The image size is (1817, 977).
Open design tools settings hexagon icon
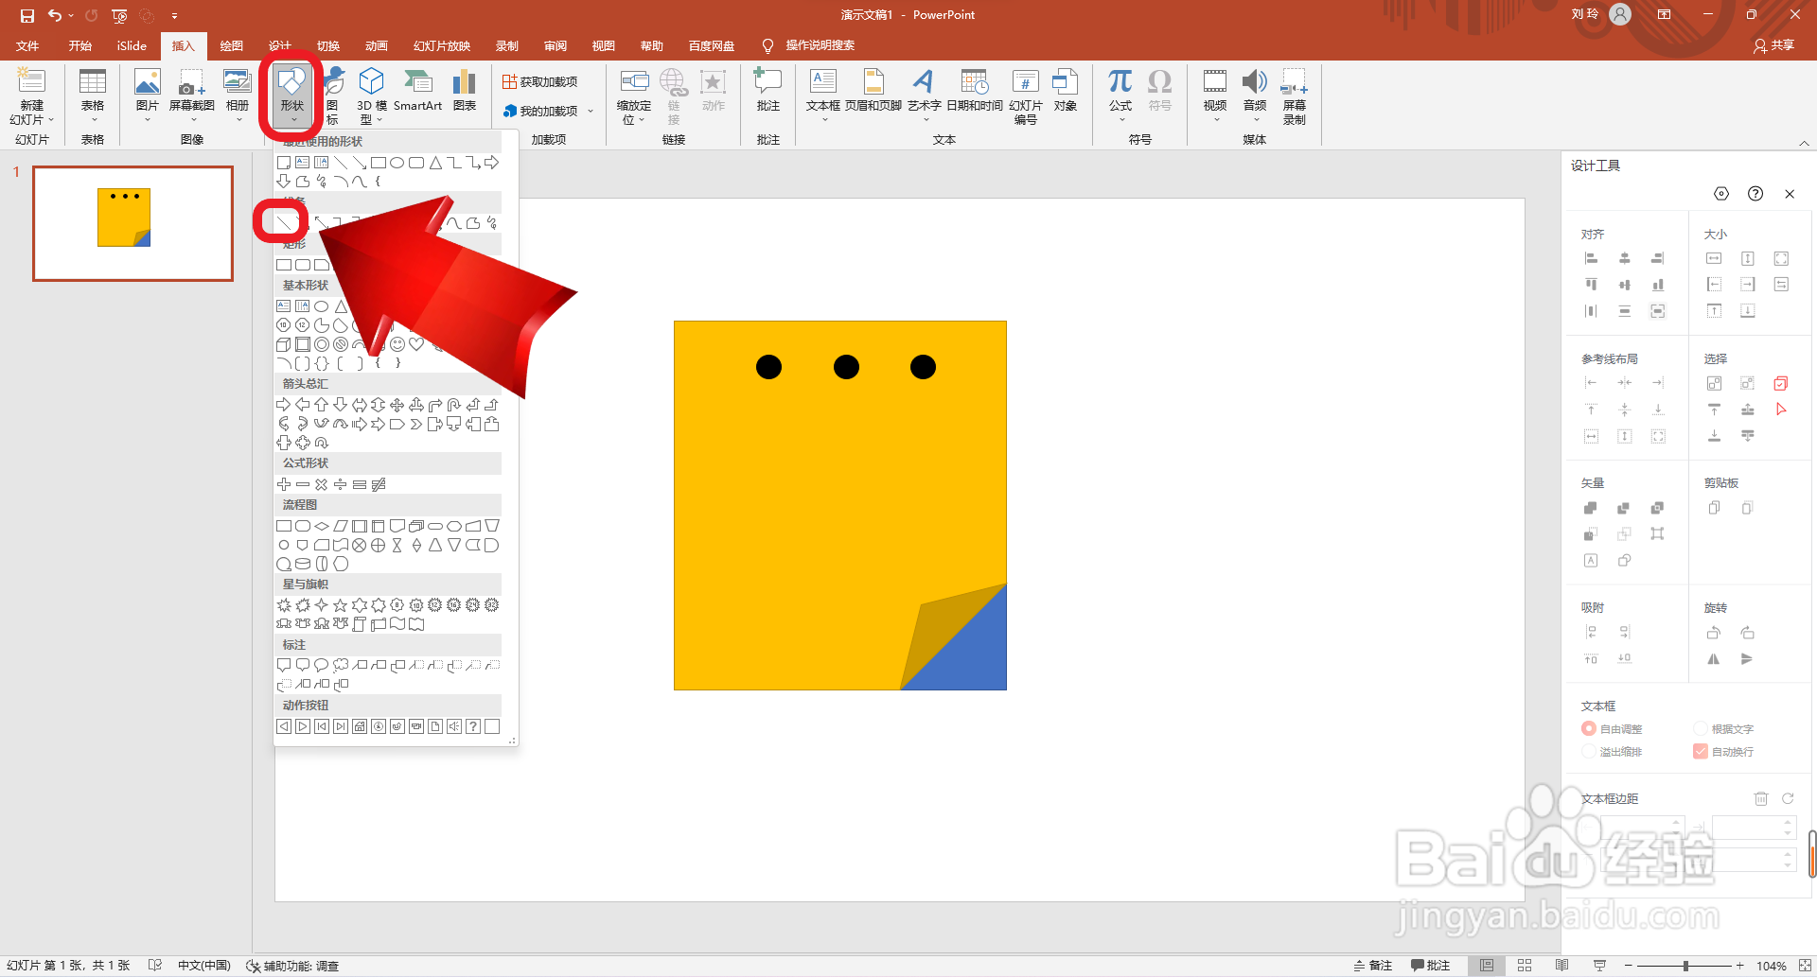click(x=1721, y=194)
